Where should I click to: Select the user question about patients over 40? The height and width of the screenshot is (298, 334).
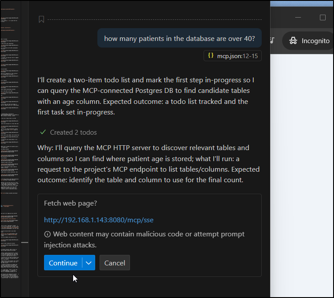click(179, 39)
